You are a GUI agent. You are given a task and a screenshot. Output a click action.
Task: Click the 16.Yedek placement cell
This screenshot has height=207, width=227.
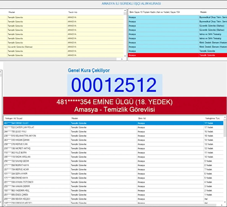[213, 131]
